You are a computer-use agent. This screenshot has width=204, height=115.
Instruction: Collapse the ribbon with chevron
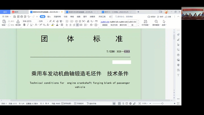[178, 17]
